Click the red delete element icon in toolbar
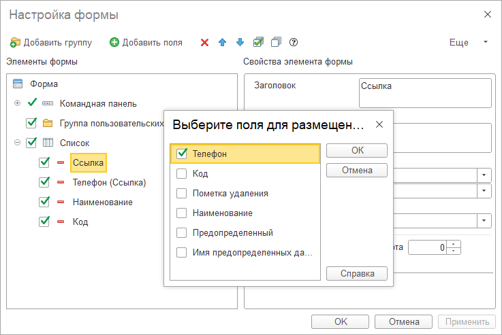This screenshot has height=335, width=502. pos(204,43)
